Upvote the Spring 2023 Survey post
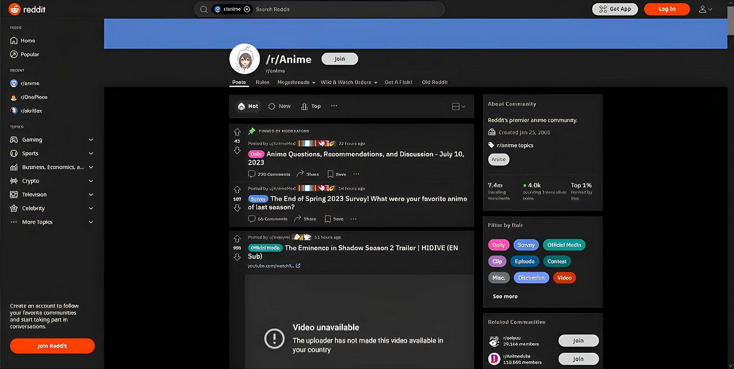The height and width of the screenshot is (369, 734). (x=237, y=190)
